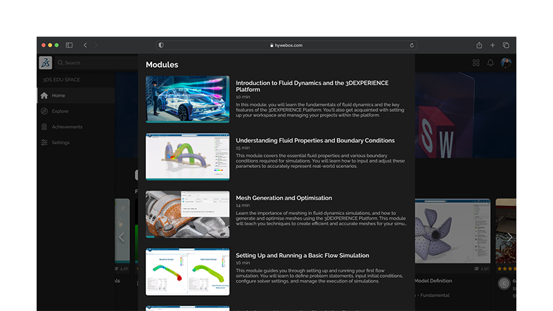Show the Safari tab overview

(x=506, y=45)
